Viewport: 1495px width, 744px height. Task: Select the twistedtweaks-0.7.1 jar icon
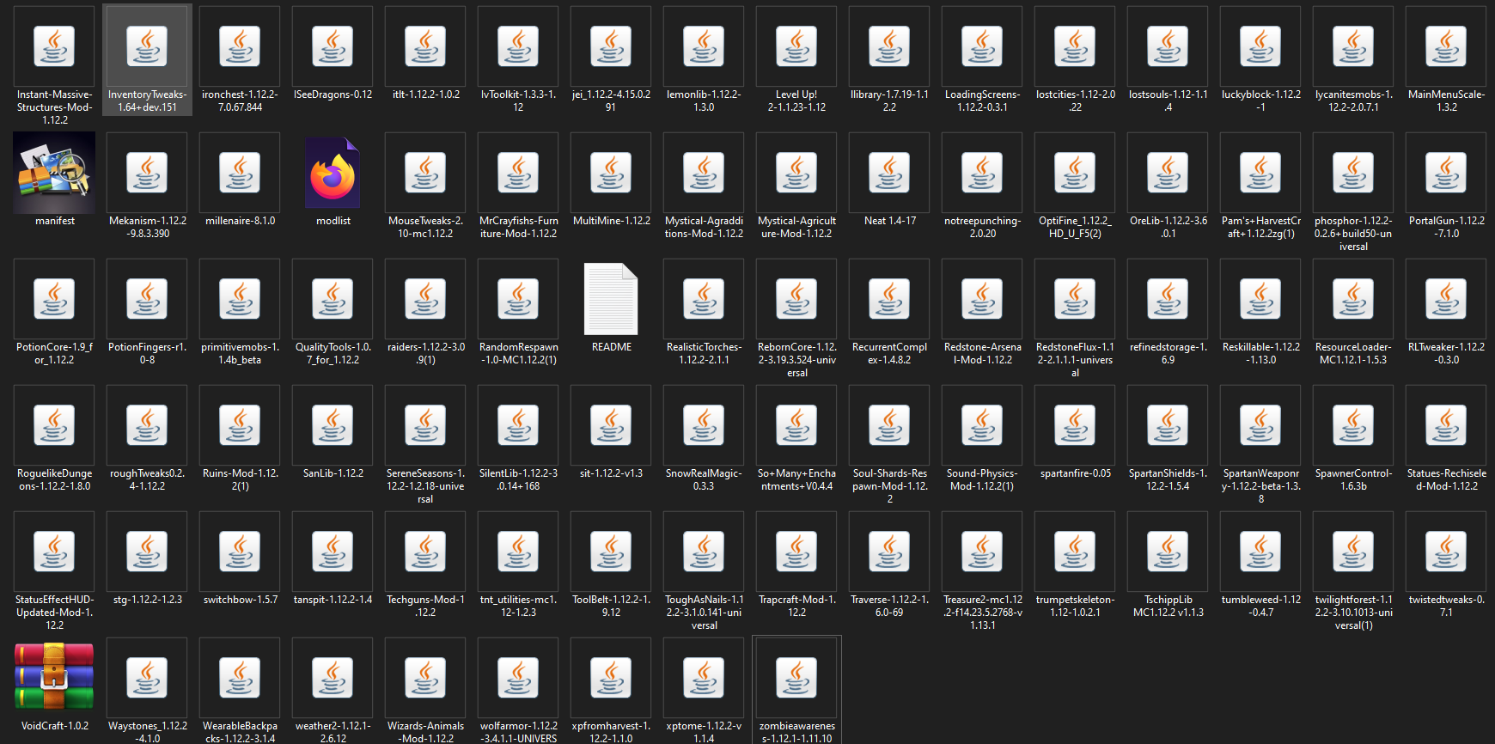point(1446,552)
